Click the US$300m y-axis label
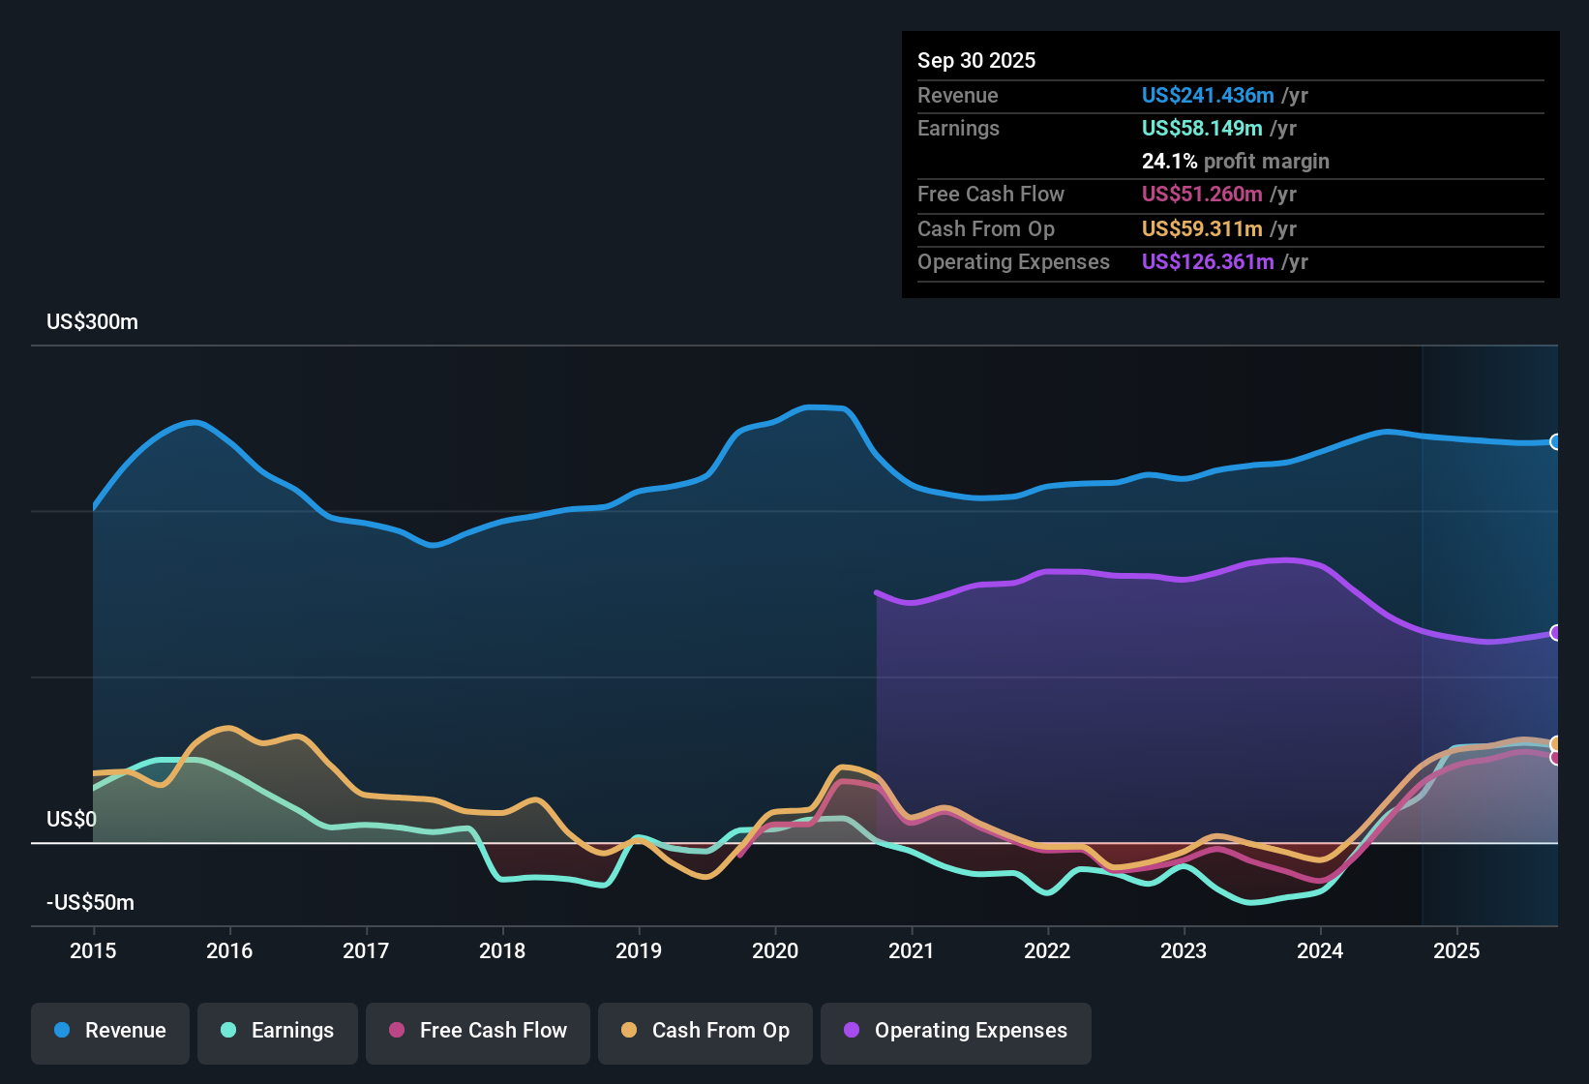 [x=93, y=321]
